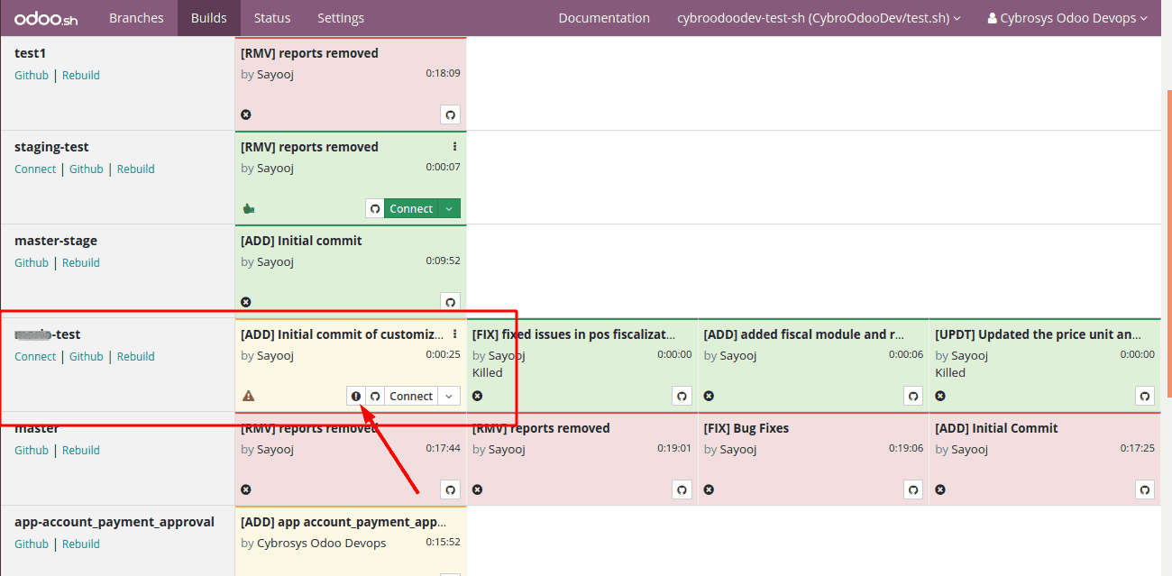1172x576 pixels.
Task: Click thumbs-up status icon on staging-test build
Action: 249,208
